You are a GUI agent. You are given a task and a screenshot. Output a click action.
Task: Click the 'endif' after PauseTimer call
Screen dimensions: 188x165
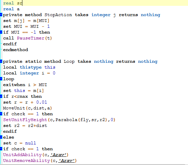(x=10, y=44)
